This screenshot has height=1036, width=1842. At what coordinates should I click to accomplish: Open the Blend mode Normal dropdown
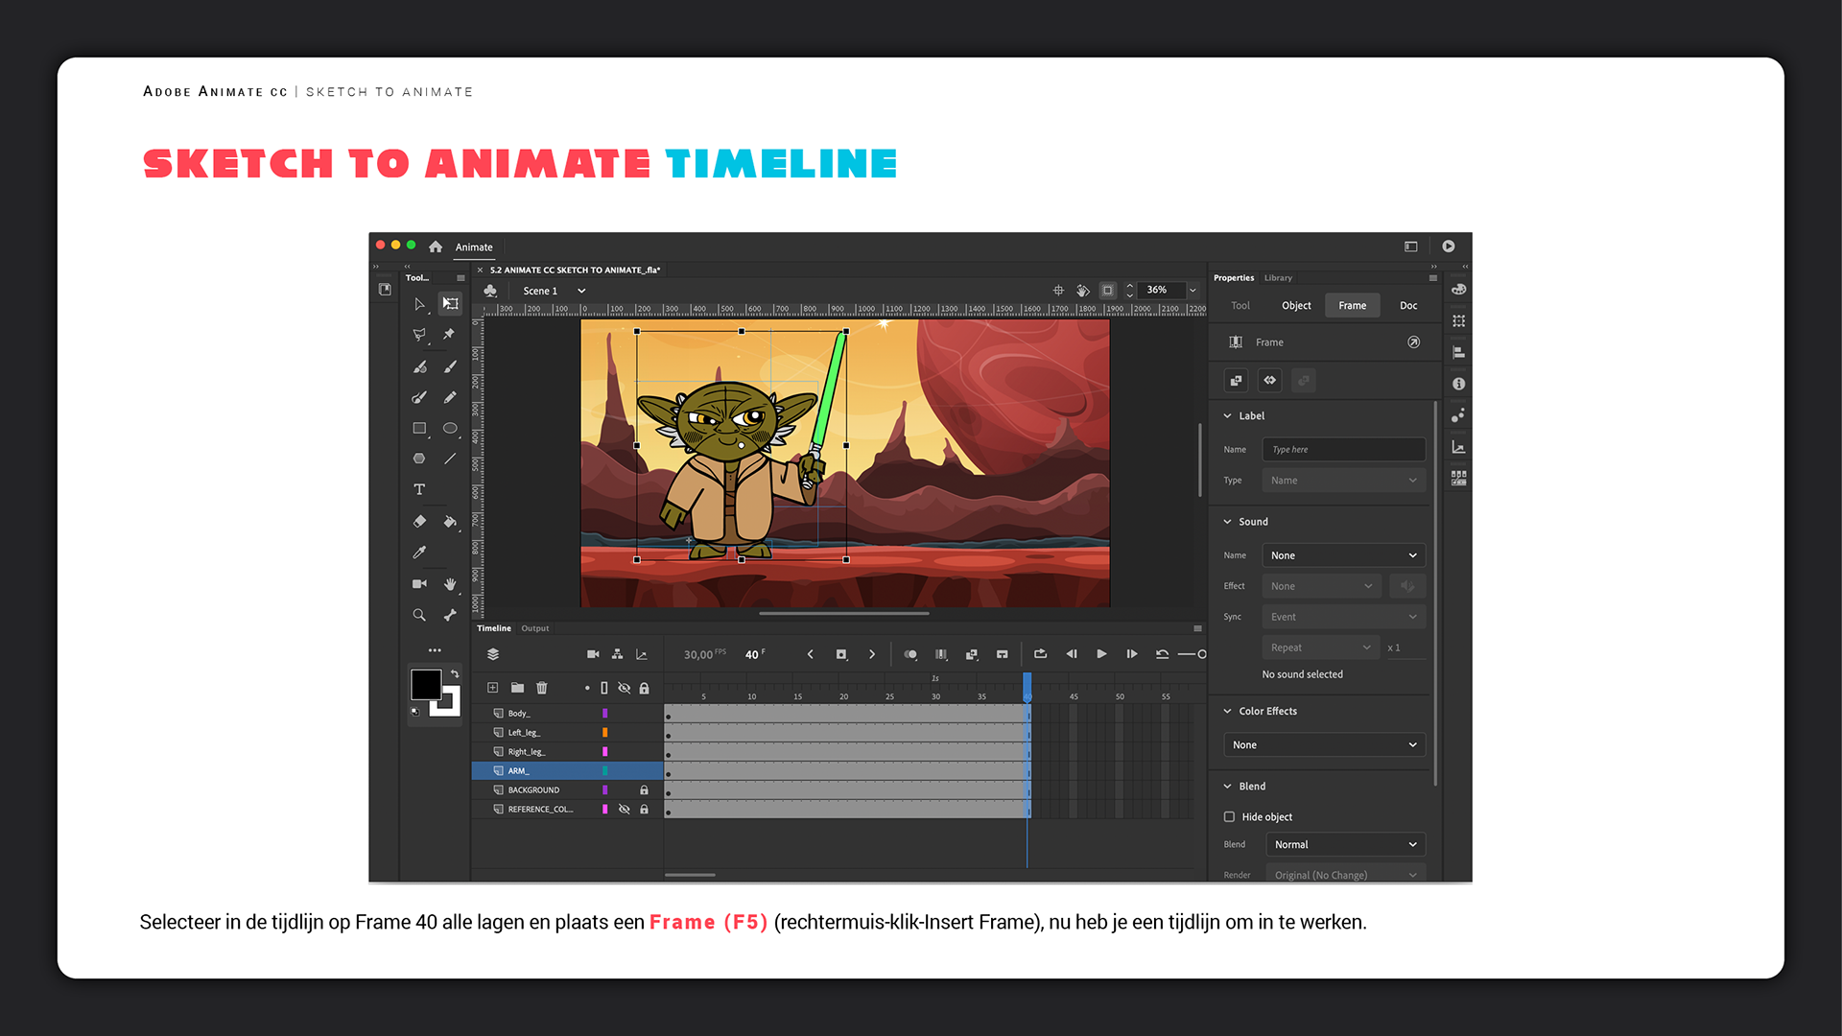(1345, 845)
